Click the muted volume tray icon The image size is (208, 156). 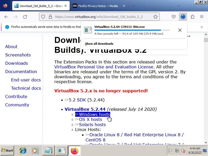coord(183,151)
